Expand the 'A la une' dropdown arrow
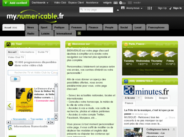 pyautogui.click(x=139, y=98)
